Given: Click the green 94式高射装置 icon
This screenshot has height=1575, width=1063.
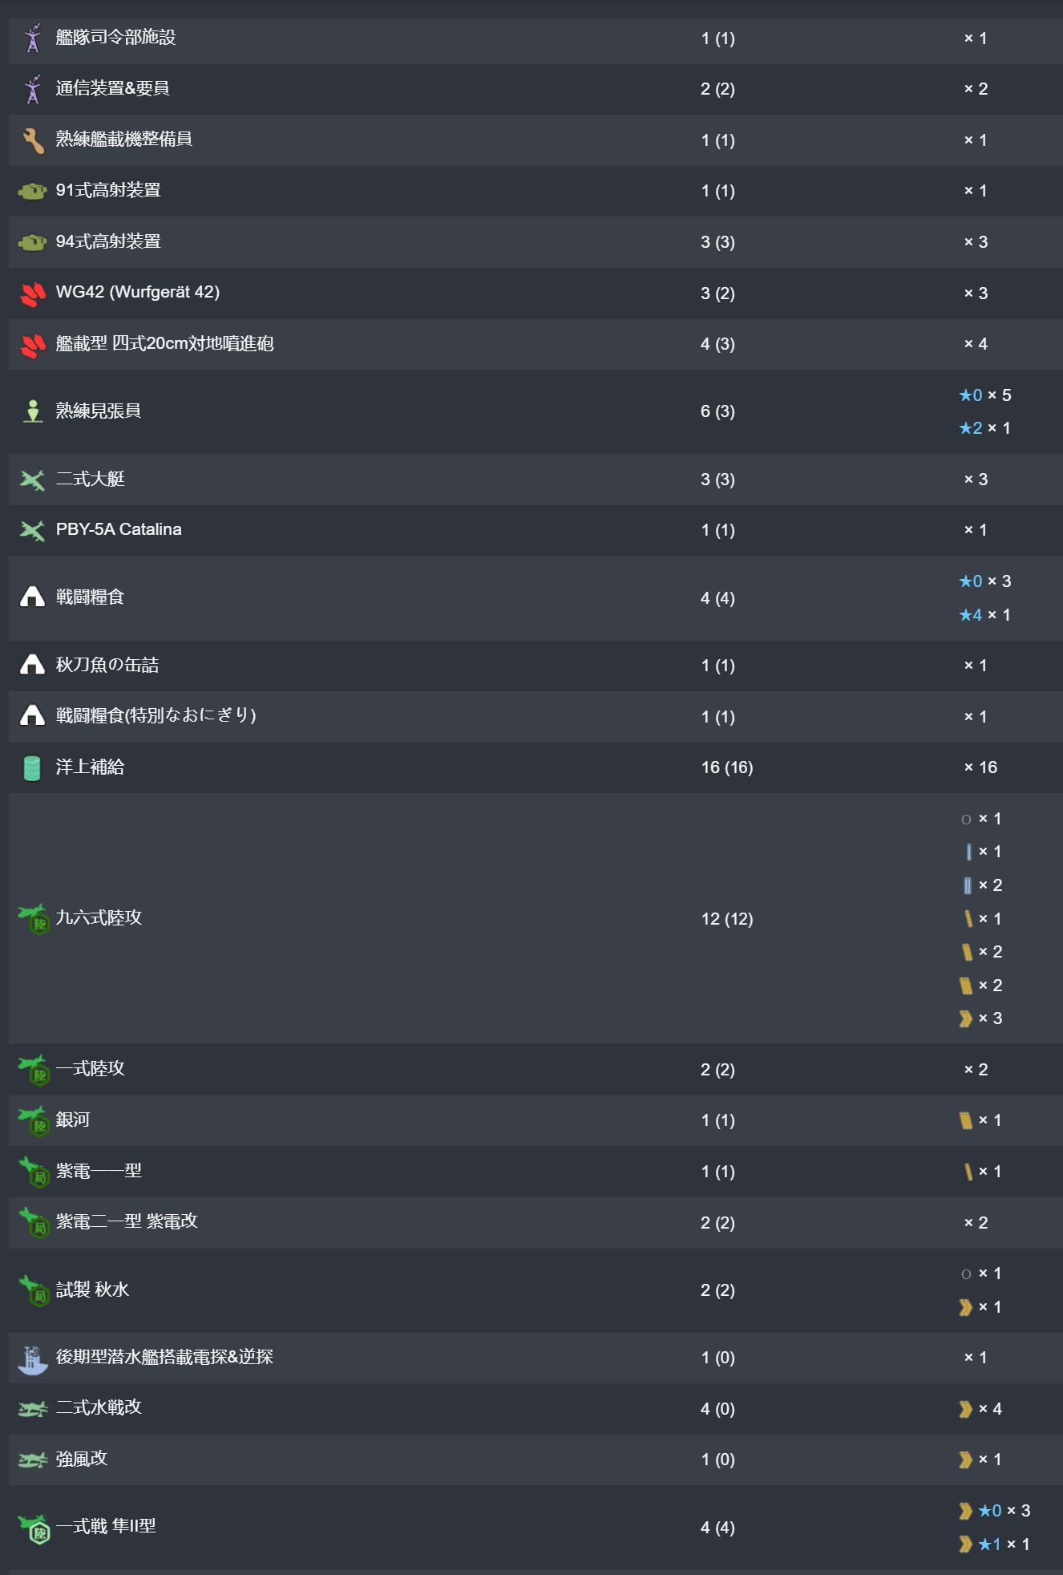Looking at the screenshot, I should pyautogui.click(x=32, y=242).
